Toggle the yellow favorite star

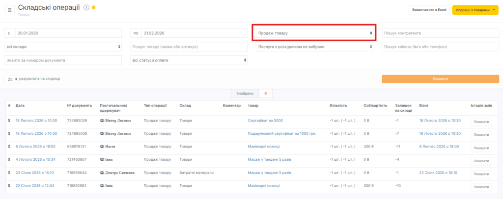click(93, 8)
